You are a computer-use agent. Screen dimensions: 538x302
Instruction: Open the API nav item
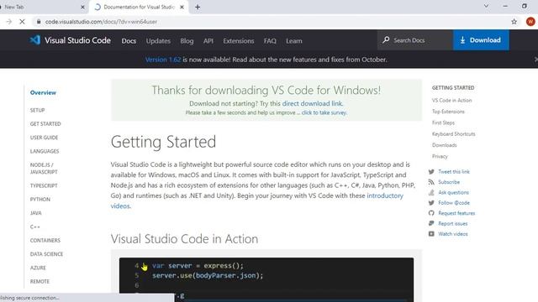coord(208,41)
